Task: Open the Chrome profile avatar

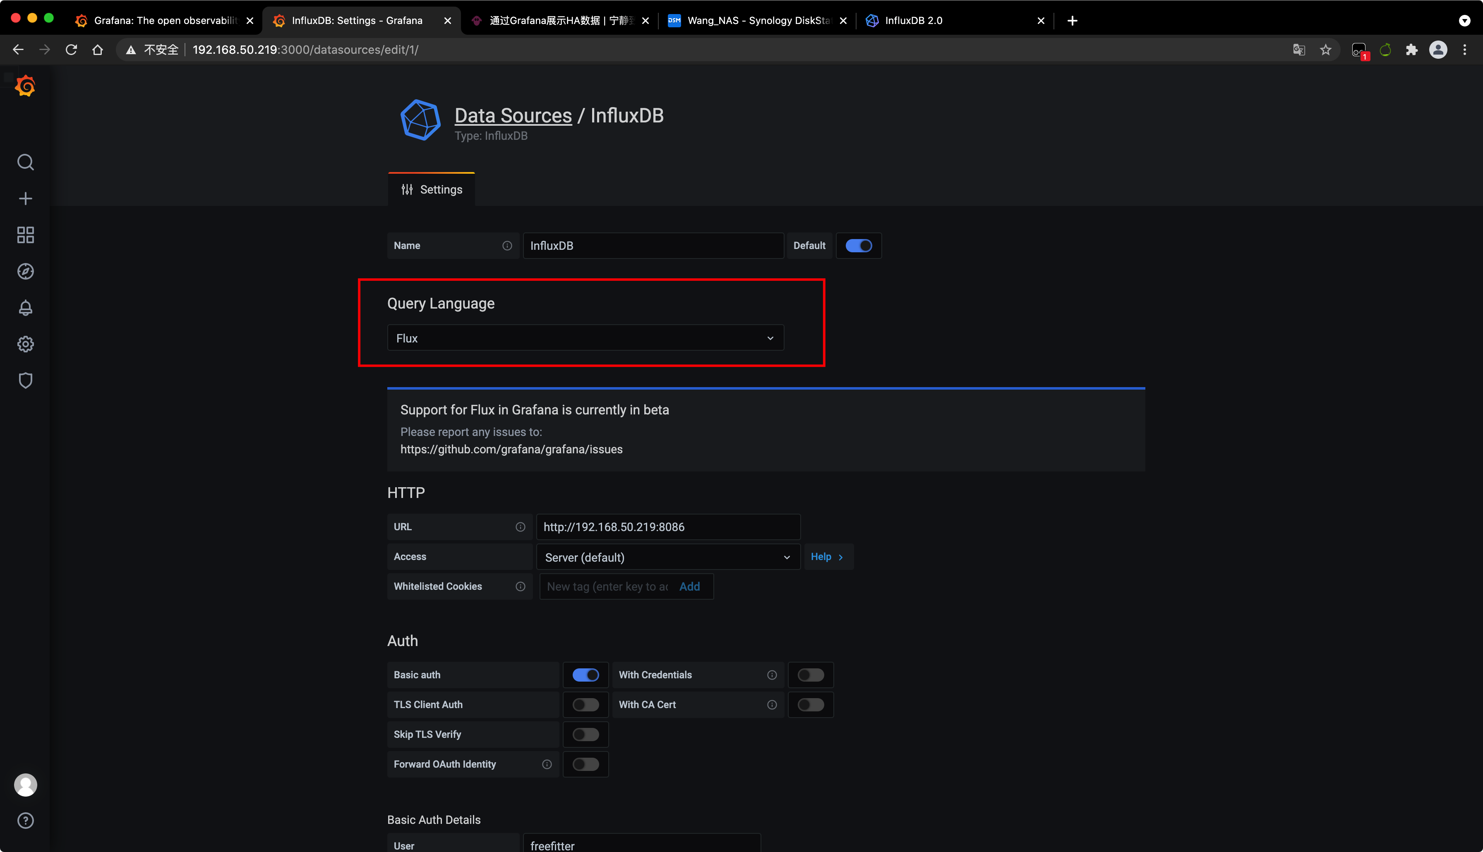Action: 1439,50
